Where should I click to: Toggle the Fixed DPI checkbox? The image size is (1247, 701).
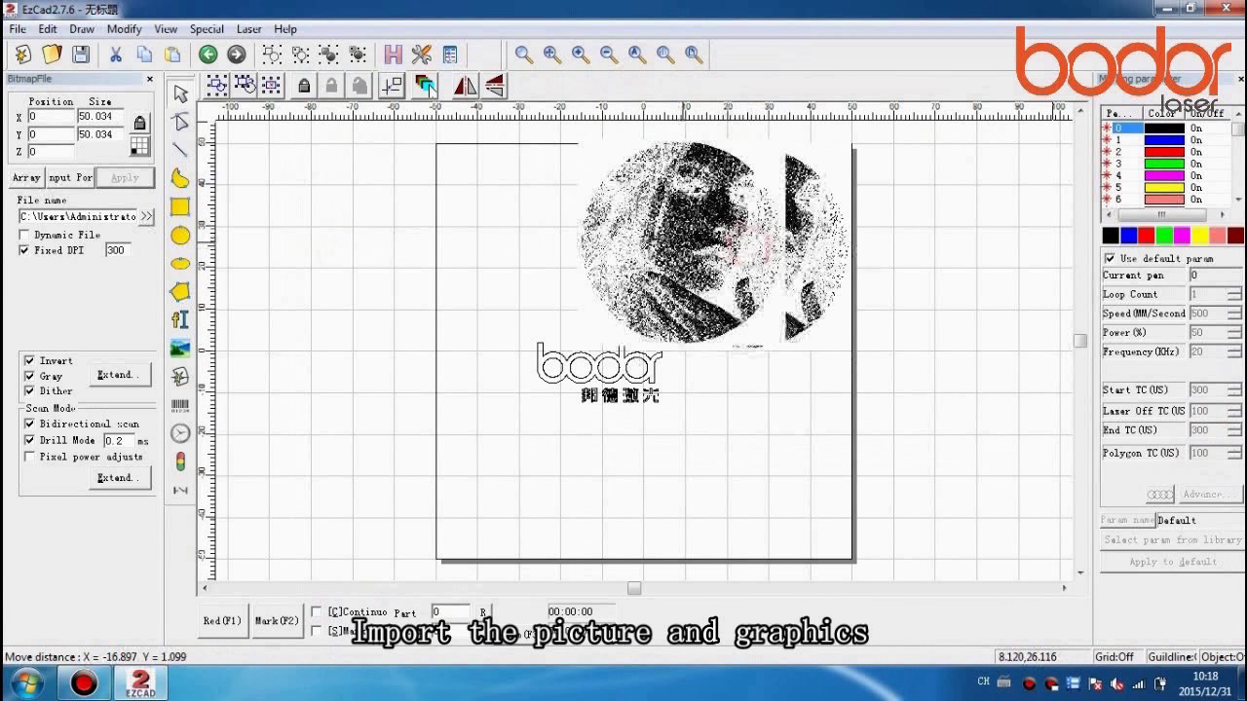click(x=25, y=250)
